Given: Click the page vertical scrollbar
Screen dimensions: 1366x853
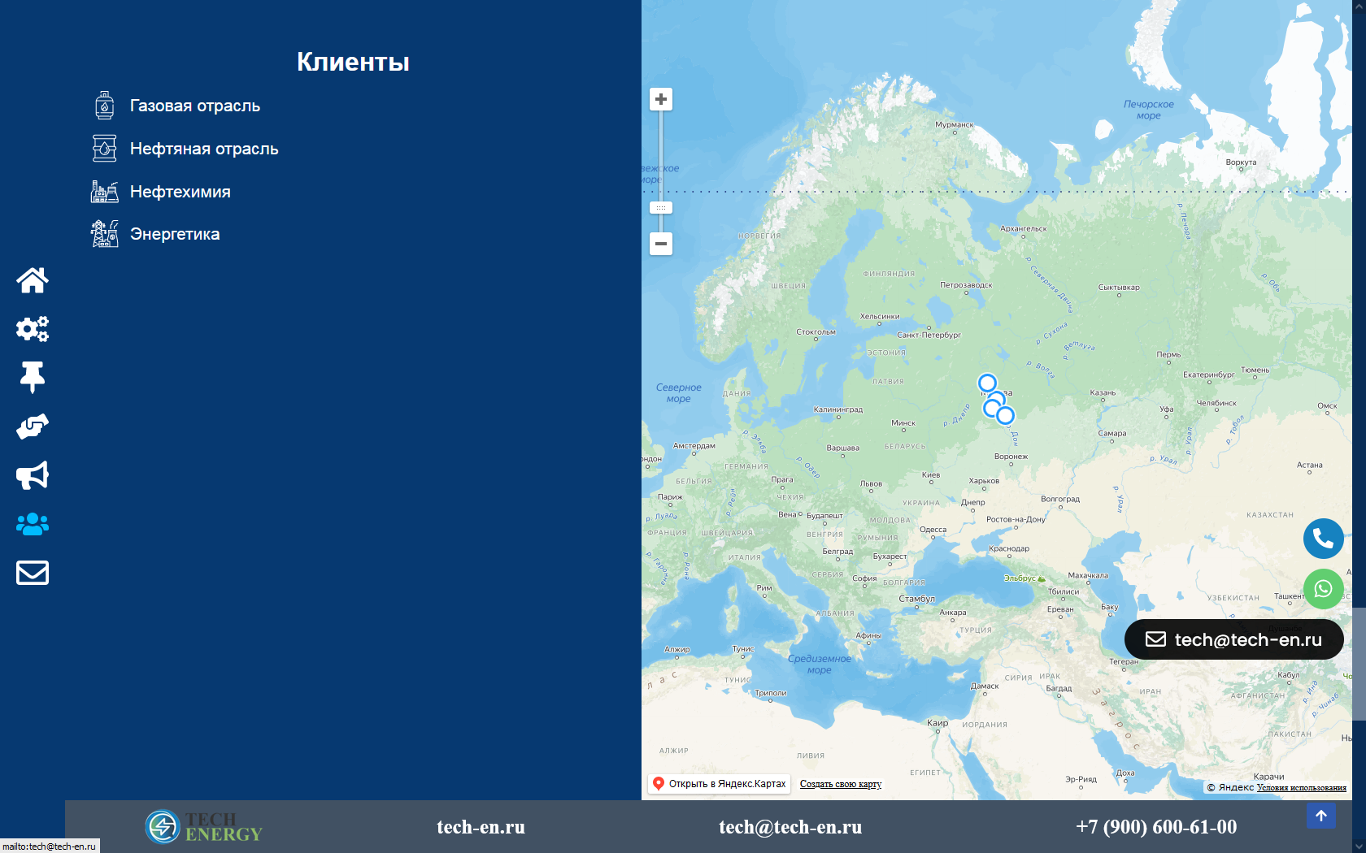Looking at the screenshot, I should [x=1359, y=664].
